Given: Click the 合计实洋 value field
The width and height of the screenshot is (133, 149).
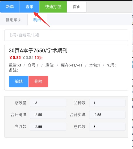Looking at the screenshot, I should (x=107, y=115).
